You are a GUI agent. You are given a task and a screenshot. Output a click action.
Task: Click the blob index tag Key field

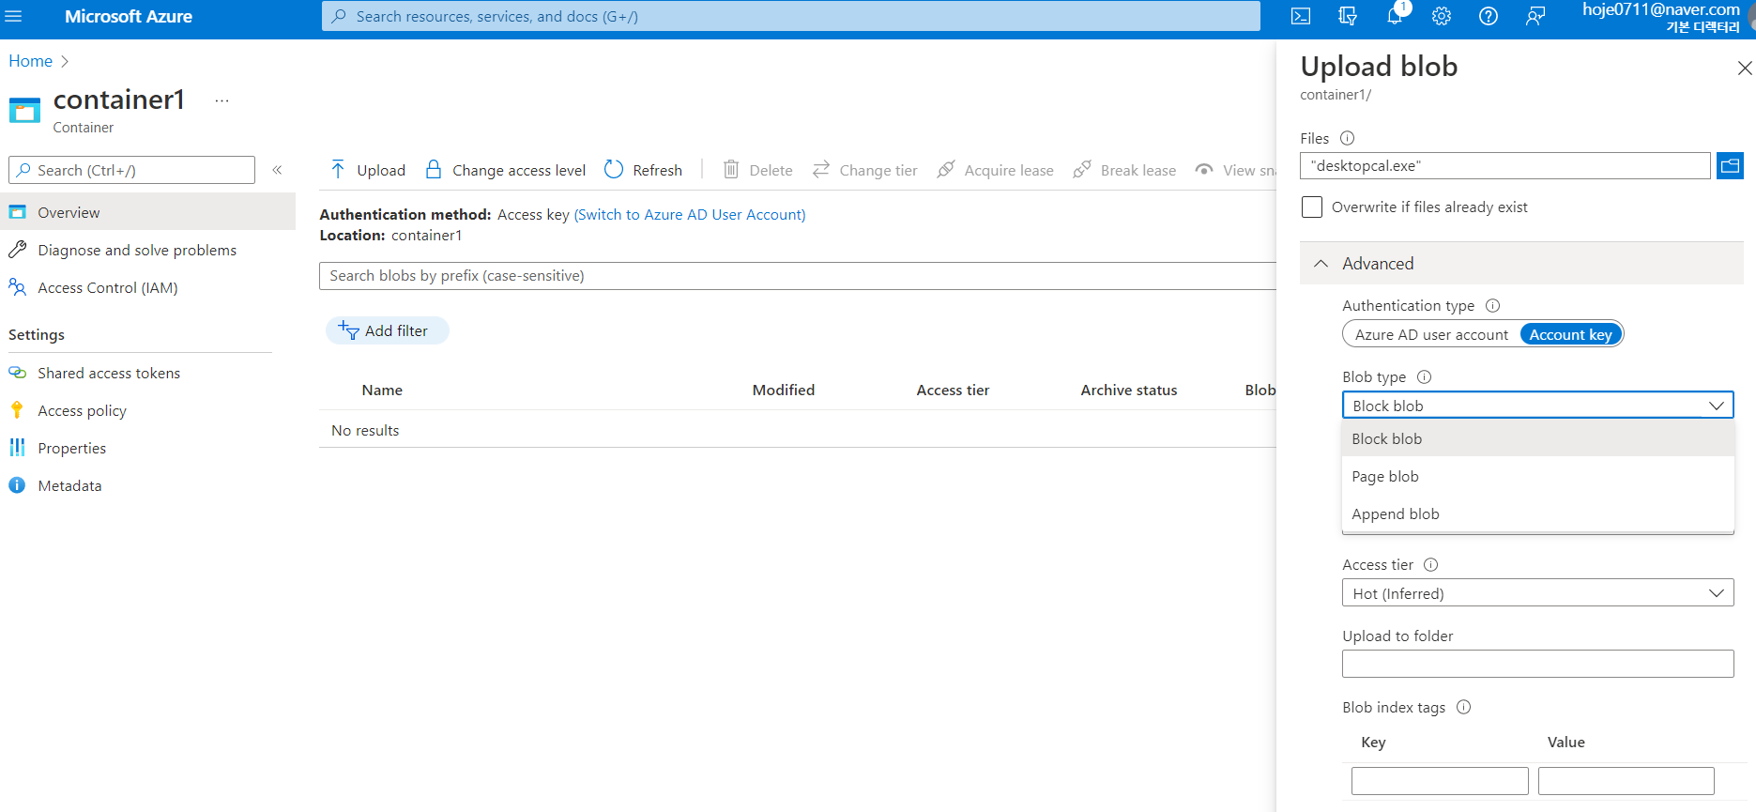tap(1440, 781)
